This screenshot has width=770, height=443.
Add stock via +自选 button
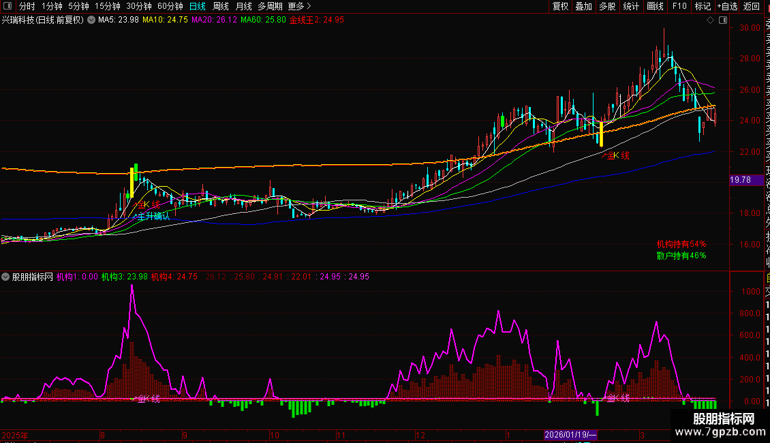(727, 6)
